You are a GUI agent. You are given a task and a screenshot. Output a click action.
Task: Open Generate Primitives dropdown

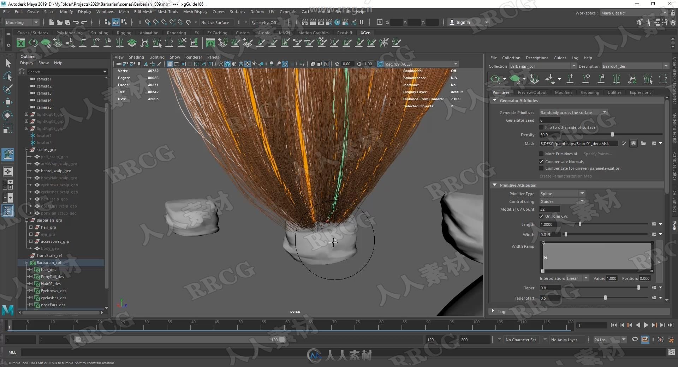pyautogui.click(x=573, y=113)
